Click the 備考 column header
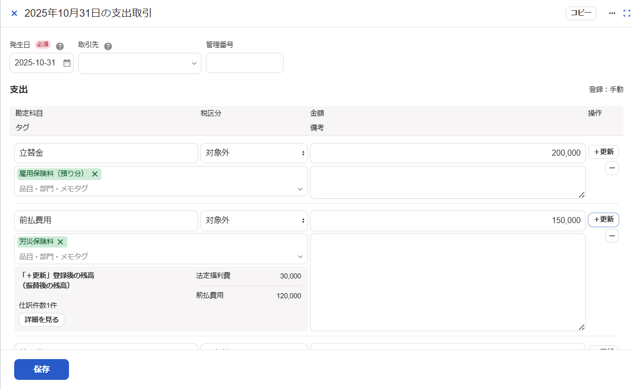The width and height of the screenshot is (633, 389). point(317,128)
